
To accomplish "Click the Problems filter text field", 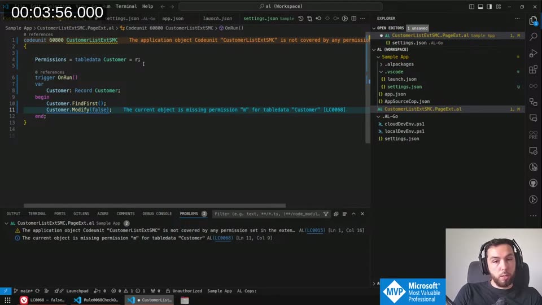I will [265, 214].
